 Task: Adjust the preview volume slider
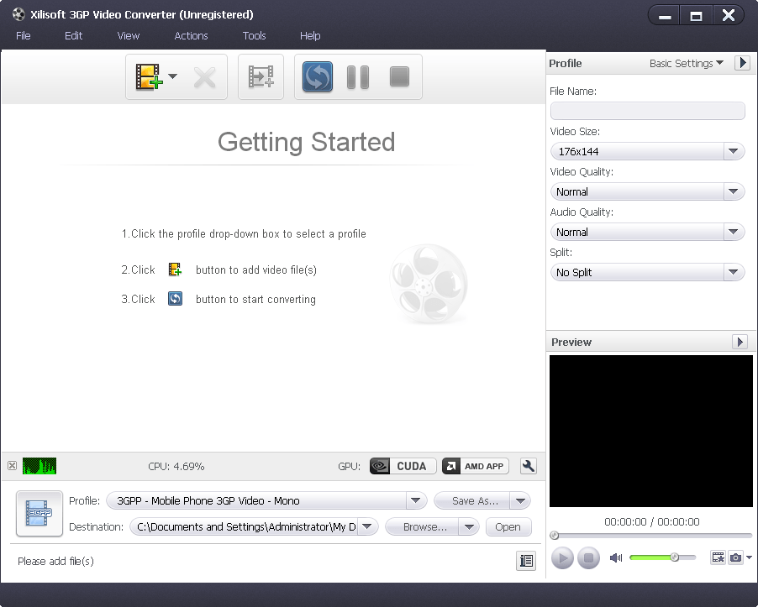(675, 557)
